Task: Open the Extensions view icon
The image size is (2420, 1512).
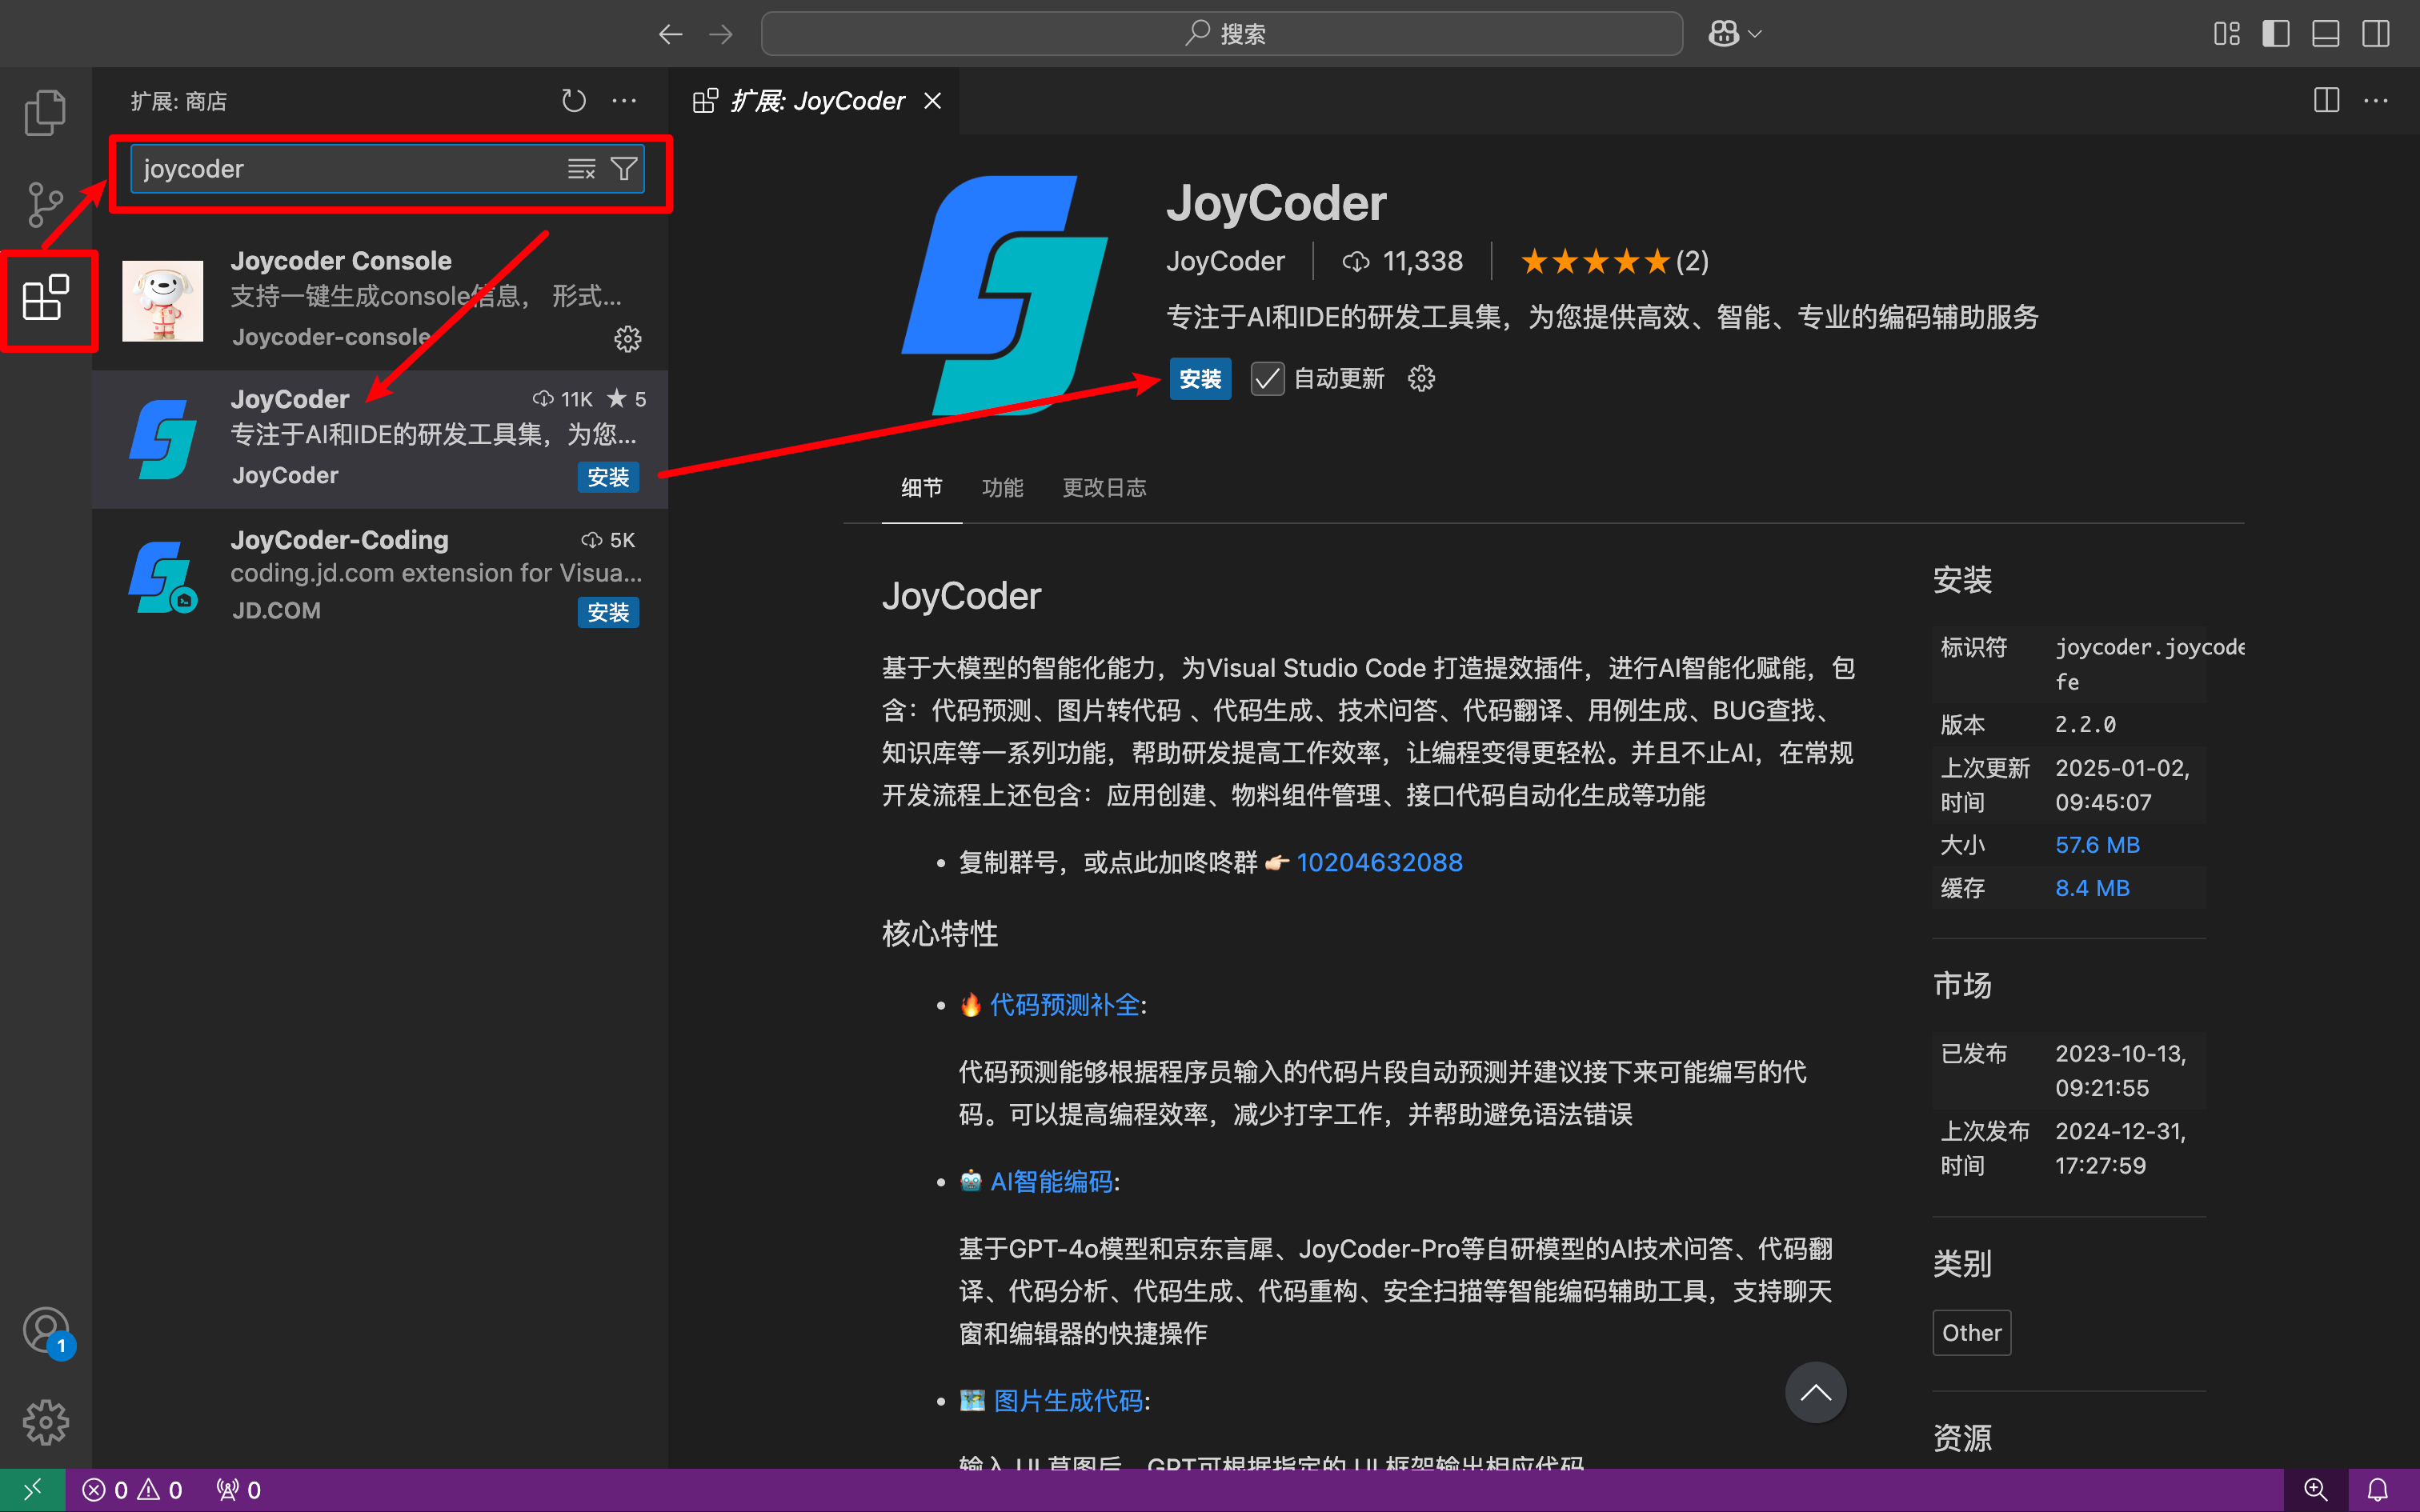Action: click(46, 298)
